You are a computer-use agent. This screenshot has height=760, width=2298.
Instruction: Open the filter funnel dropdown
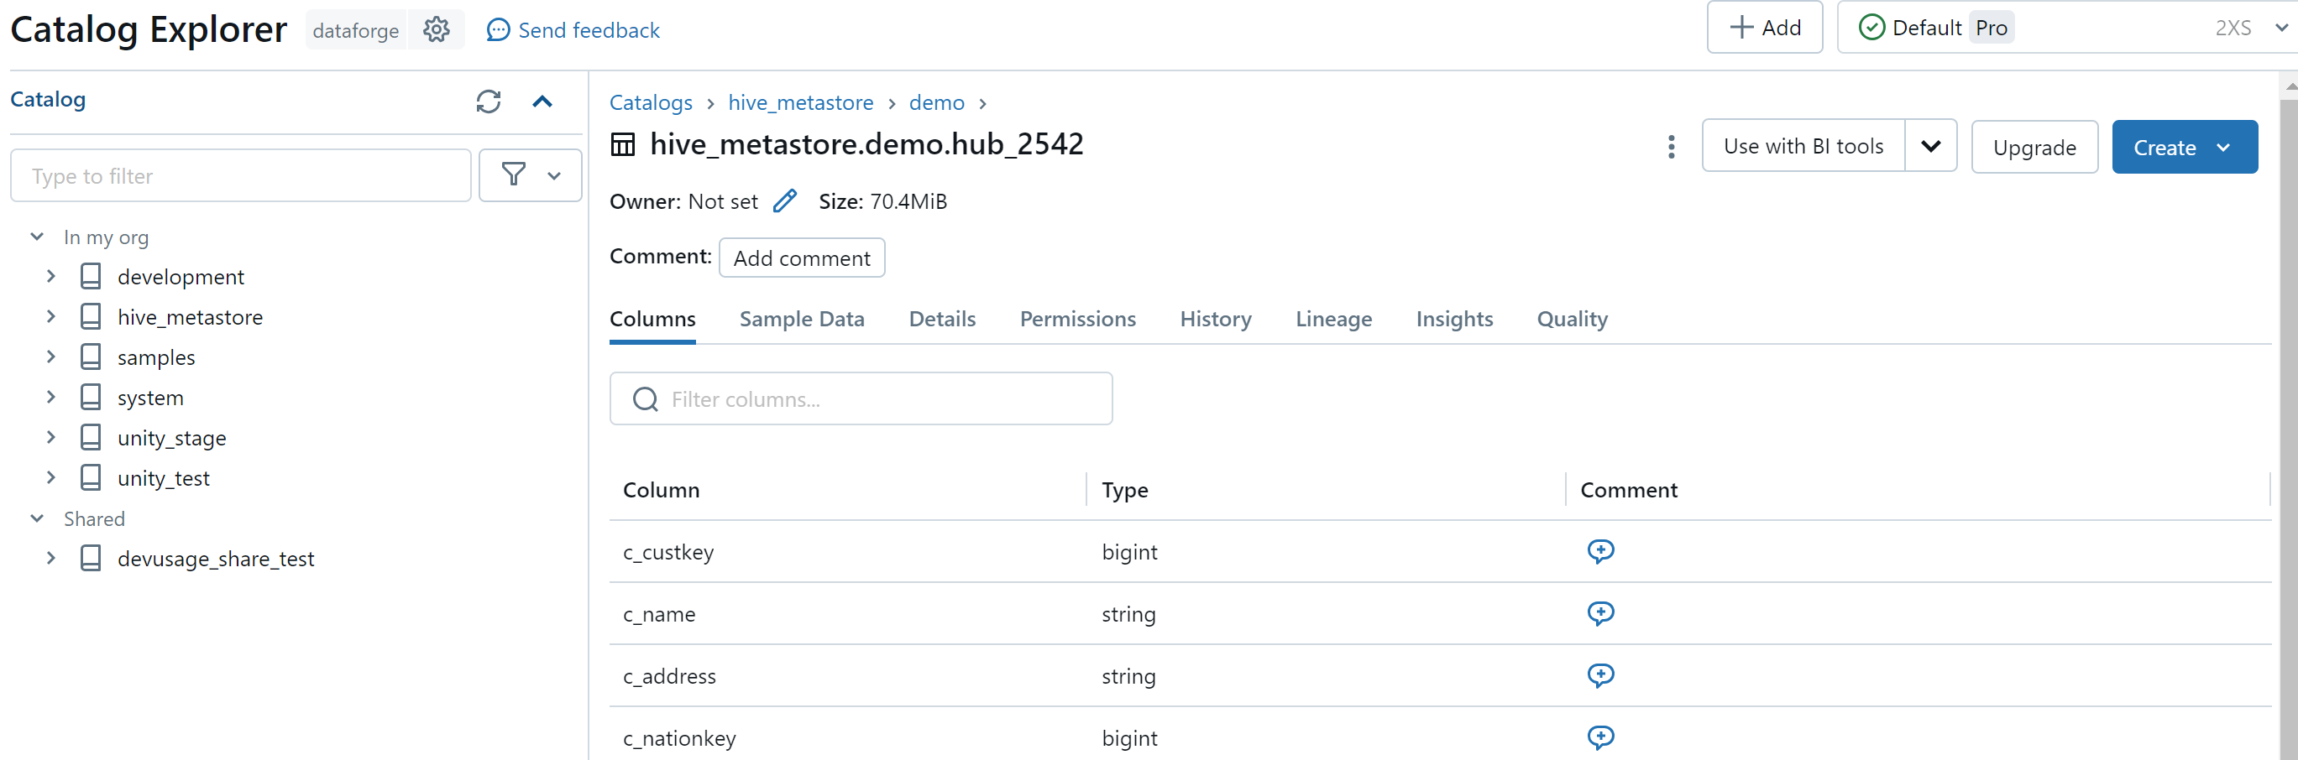point(530,174)
